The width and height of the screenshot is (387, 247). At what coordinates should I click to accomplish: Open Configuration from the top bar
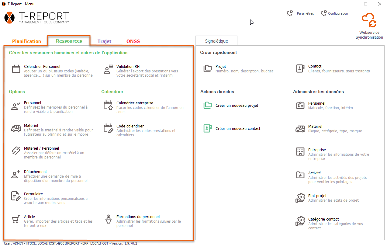tap(334, 13)
